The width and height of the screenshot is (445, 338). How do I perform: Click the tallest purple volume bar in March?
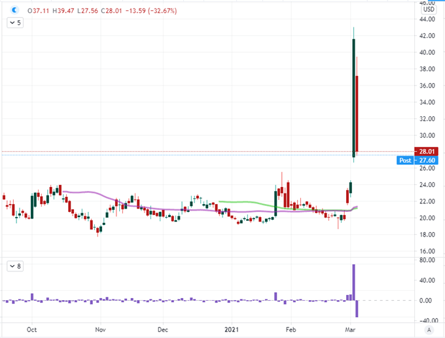353,282
